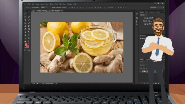Open the Normal blend mode dropdown
The height and width of the screenshot is (104, 185).
(144, 65)
